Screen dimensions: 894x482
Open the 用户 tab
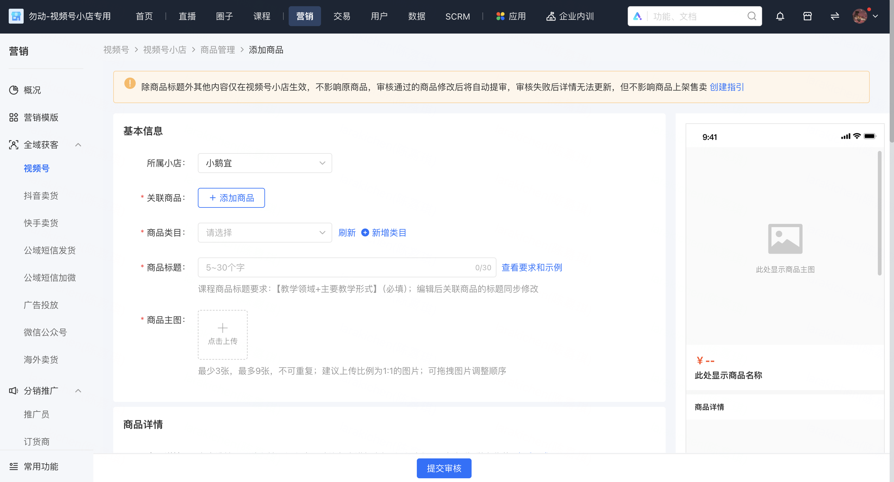point(379,16)
